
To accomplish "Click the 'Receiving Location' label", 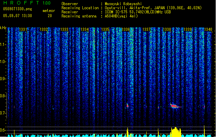I will point(80,8).
